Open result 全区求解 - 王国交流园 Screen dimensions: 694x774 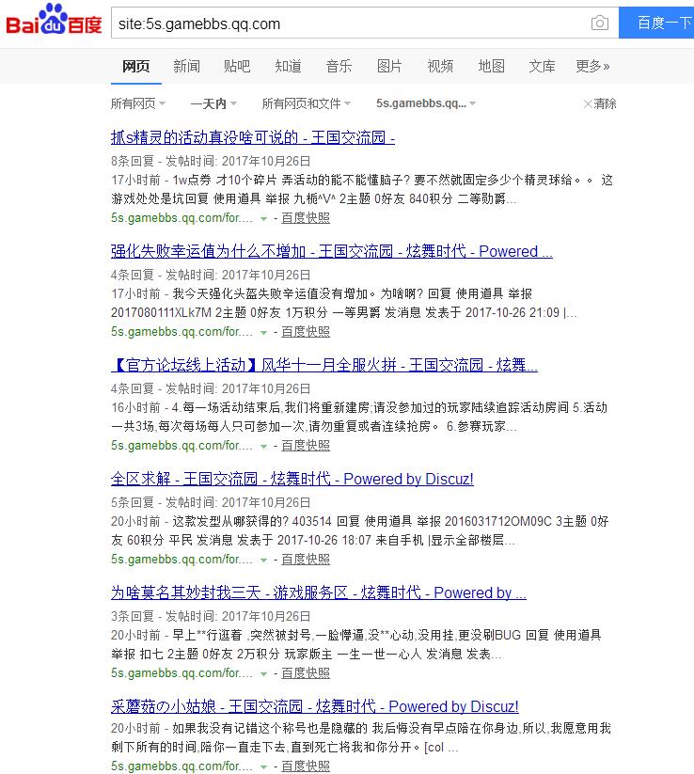tap(292, 479)
